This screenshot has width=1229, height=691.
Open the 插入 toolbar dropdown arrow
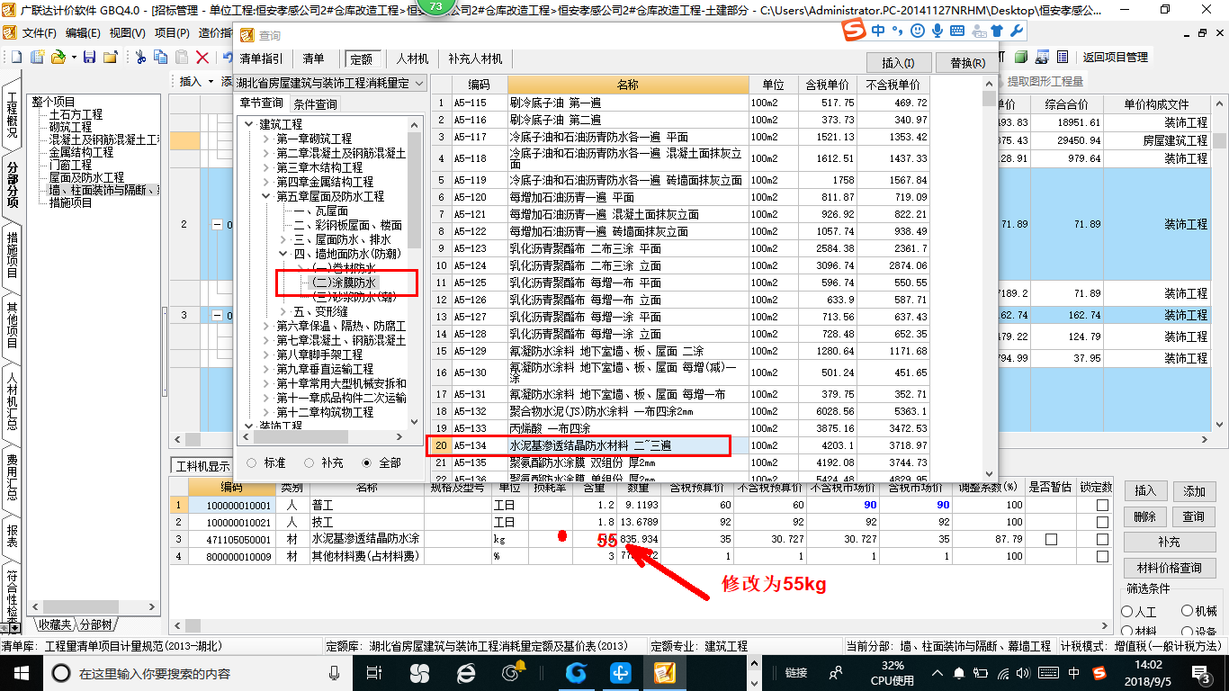(210, 82)
